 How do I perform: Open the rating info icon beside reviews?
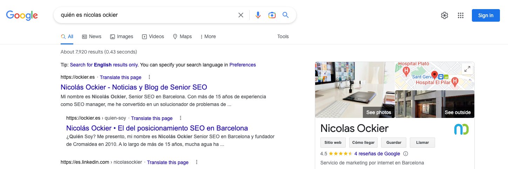point(406,154)
